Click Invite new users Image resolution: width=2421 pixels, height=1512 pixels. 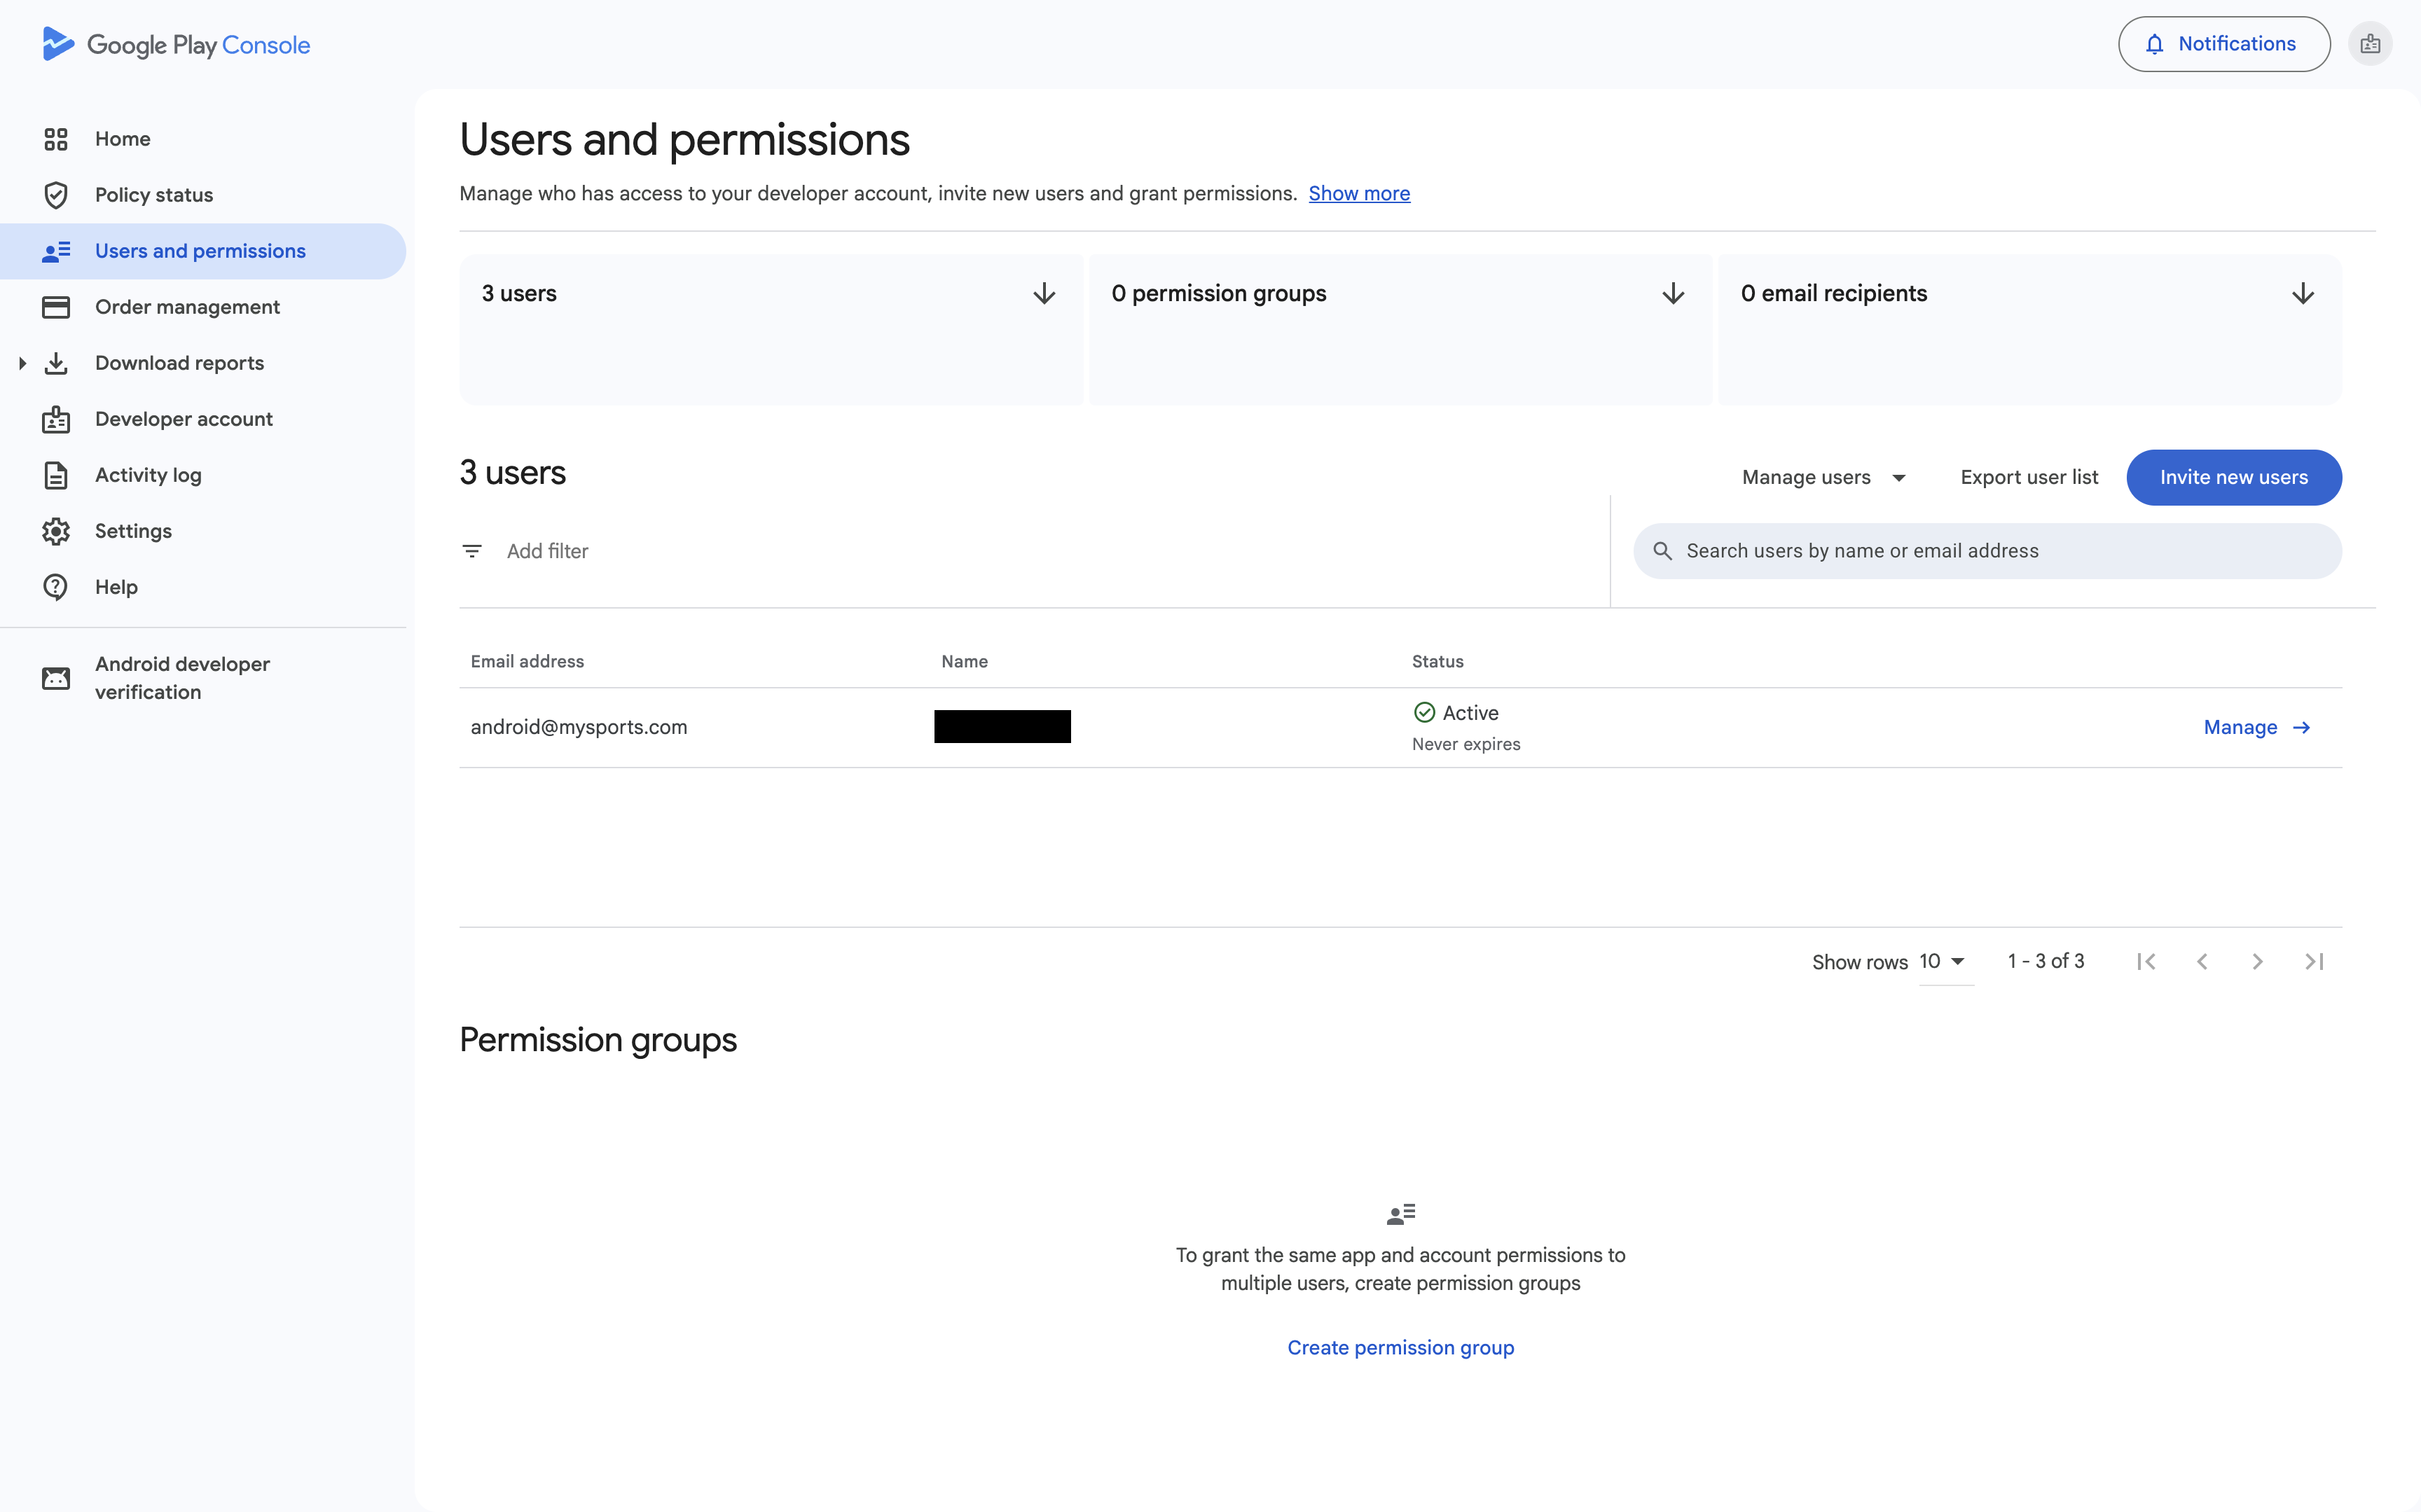(x=2234, y=477)
